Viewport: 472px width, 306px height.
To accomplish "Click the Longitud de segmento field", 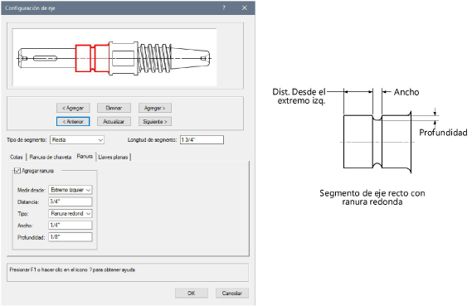I will pyautogui.click(x=202, y=140).
